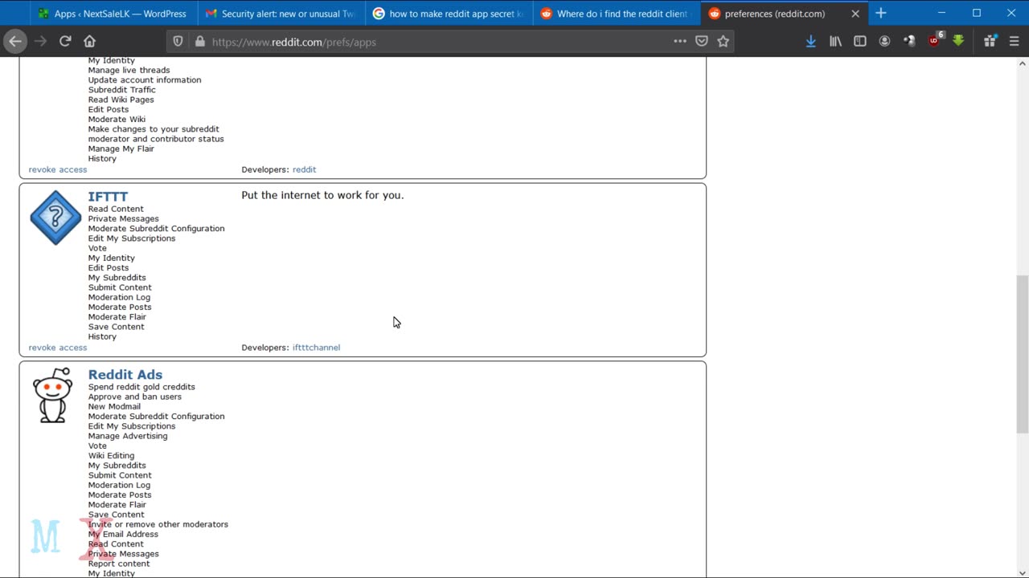Switch to Where do i find reddit client tab
This screenshot has height=578, width=1029.
pyautogui.click(x=615, y=14)
